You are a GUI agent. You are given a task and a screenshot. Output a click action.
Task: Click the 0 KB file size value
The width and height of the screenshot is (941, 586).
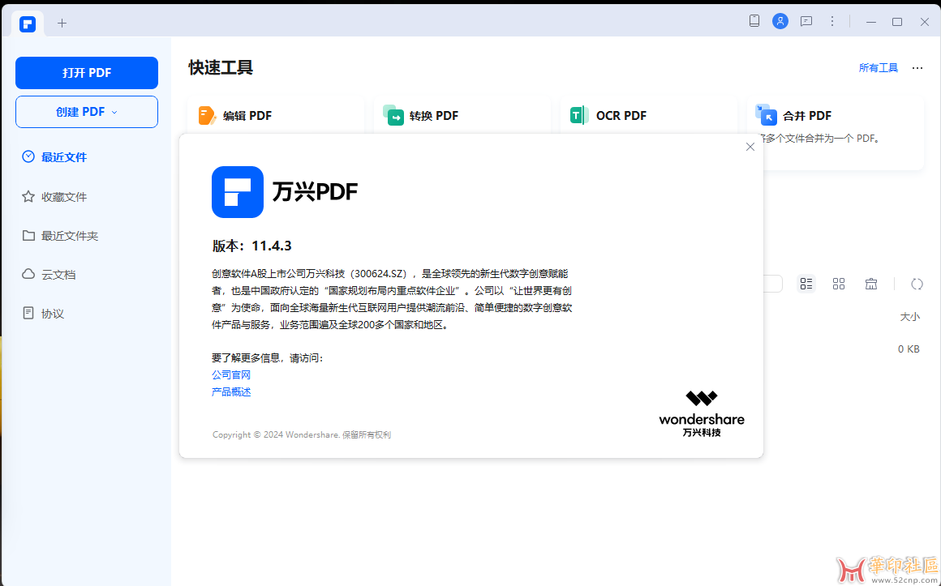point(909,349)
